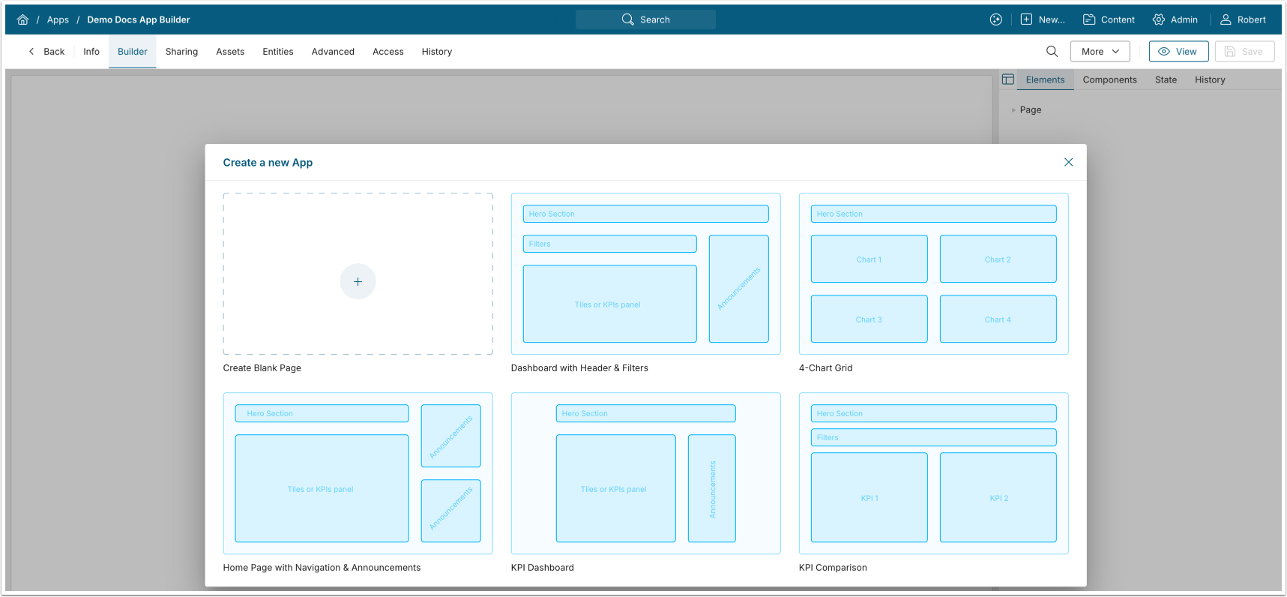Close the Create a new App dialog
This screenshot has width=1287, height=597.
(1068, 162)
